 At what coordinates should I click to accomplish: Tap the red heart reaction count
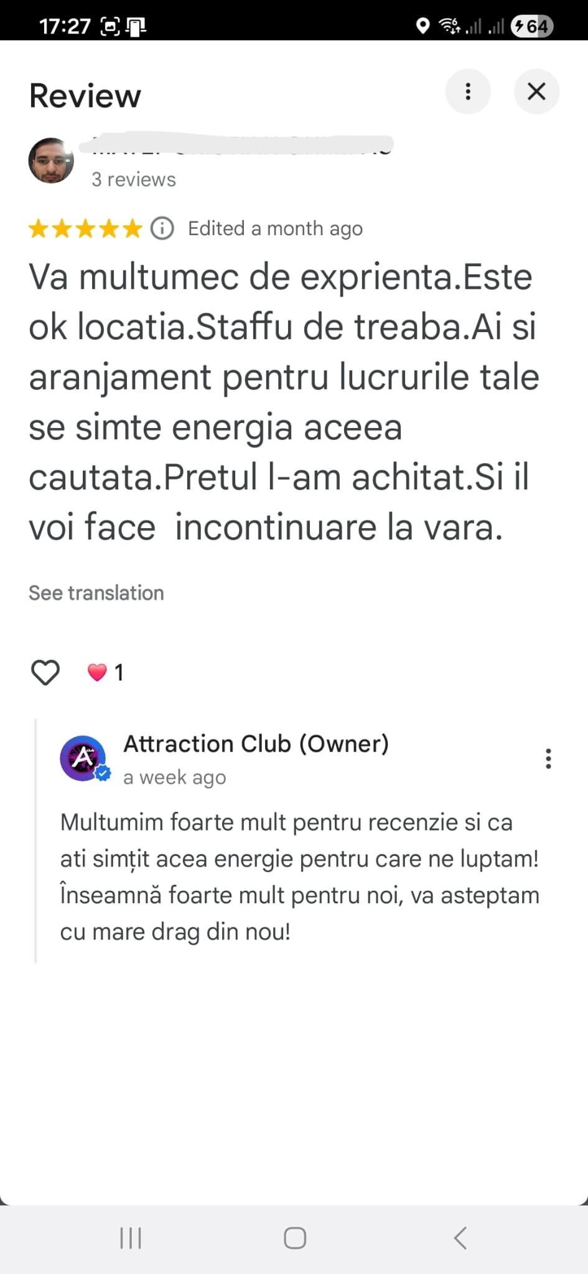[106, 672]
